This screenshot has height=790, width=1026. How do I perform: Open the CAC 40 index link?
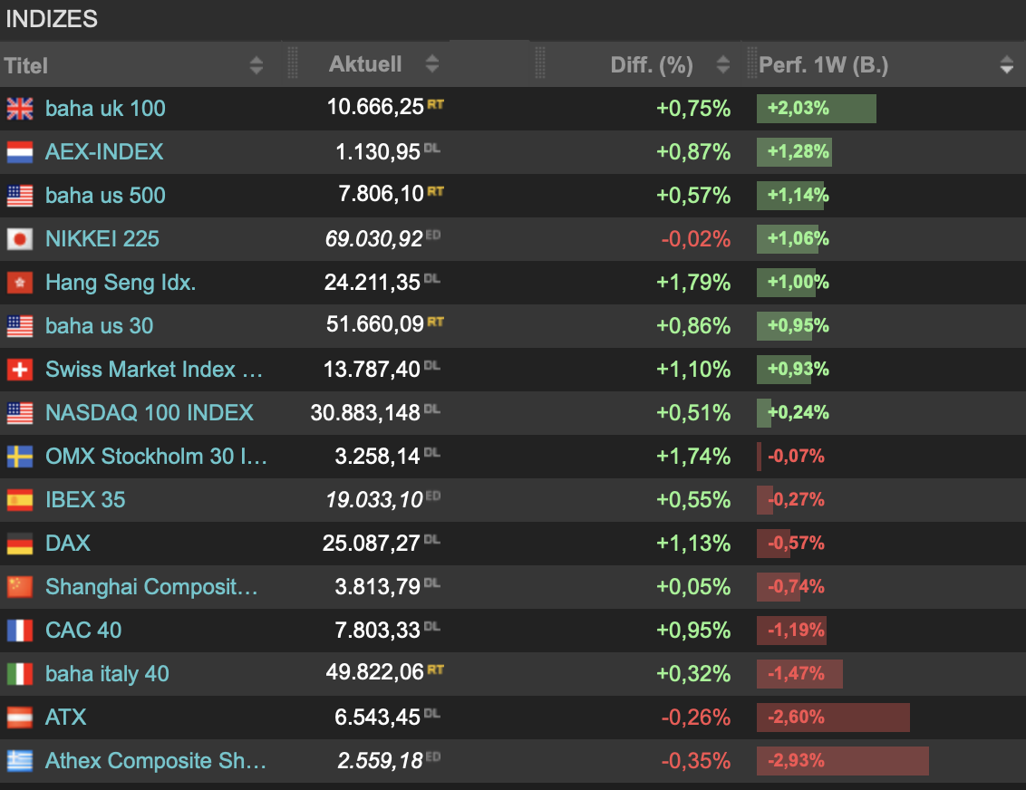click(x=83, y=631)
